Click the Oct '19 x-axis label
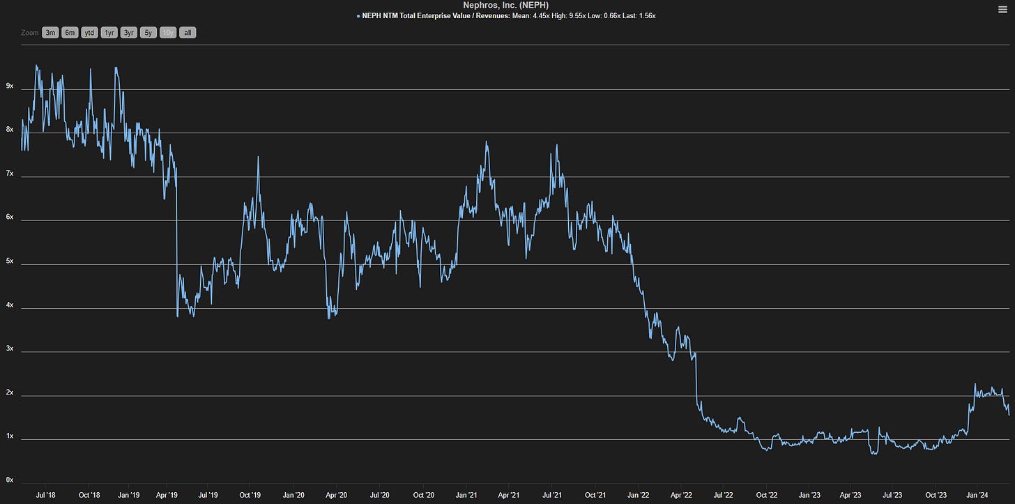The height and width of the screenshot is (504, 1015). 250,495
